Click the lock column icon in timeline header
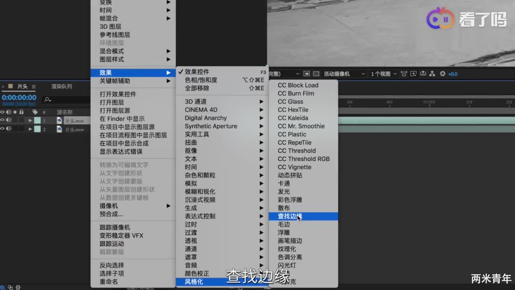The height and width of the screenshot is (290, 515). [22, 111]
